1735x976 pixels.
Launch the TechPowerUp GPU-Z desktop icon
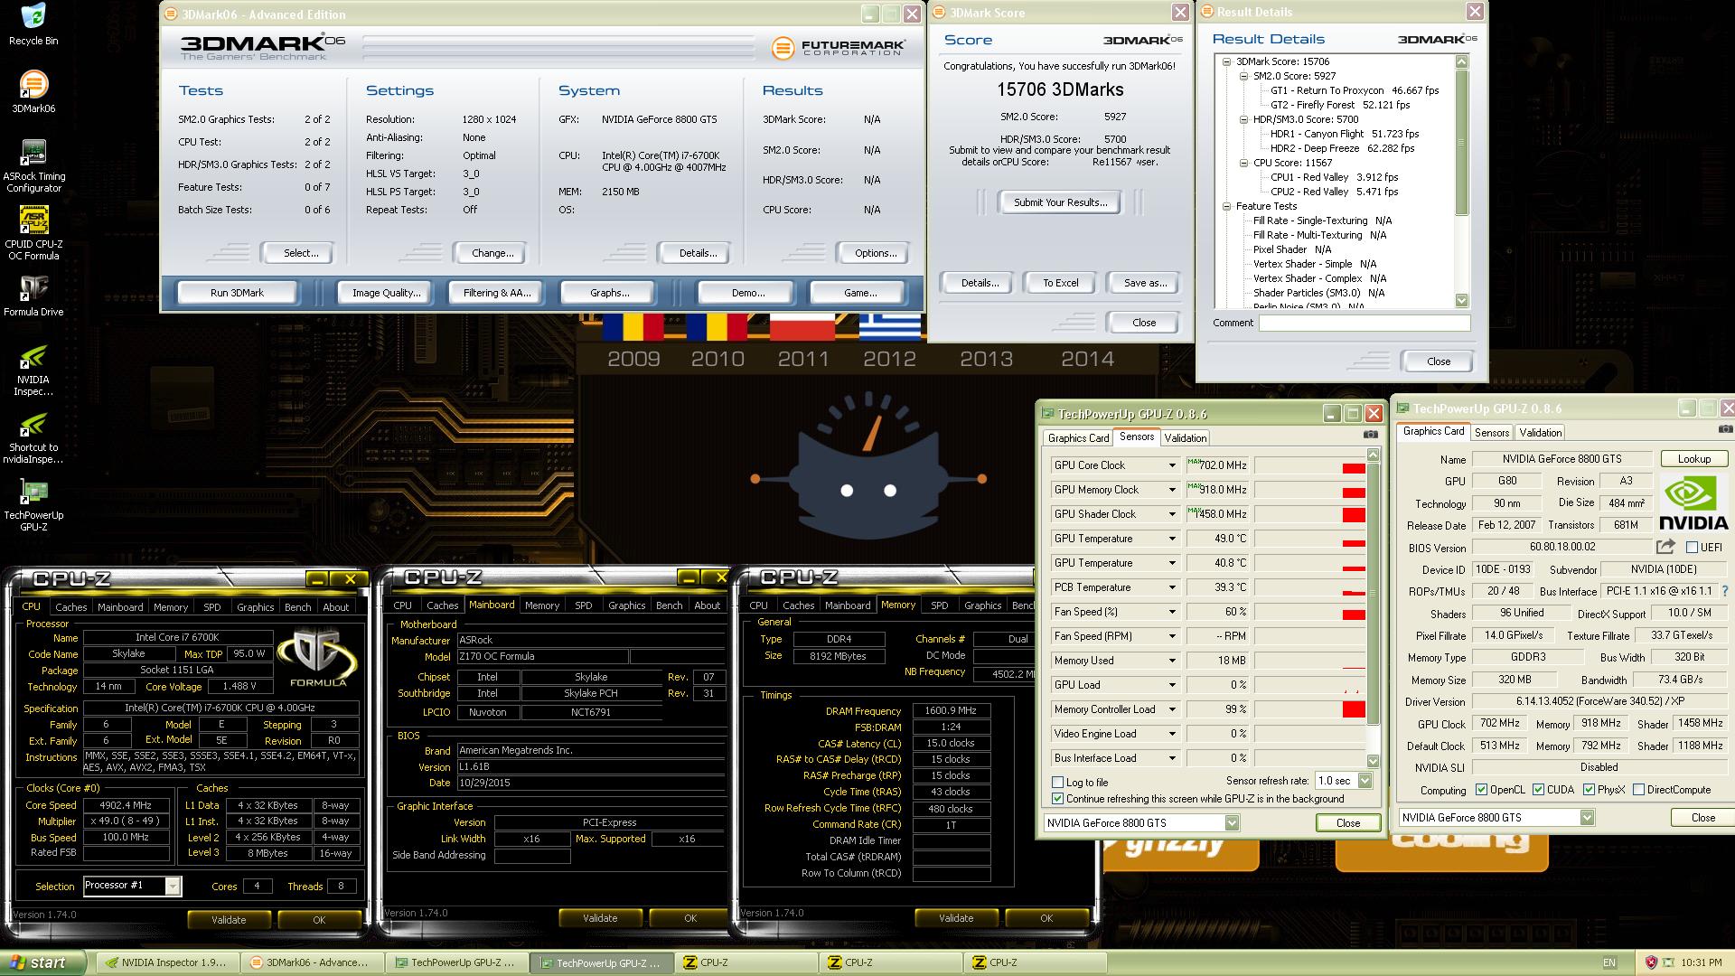(33, 506)
